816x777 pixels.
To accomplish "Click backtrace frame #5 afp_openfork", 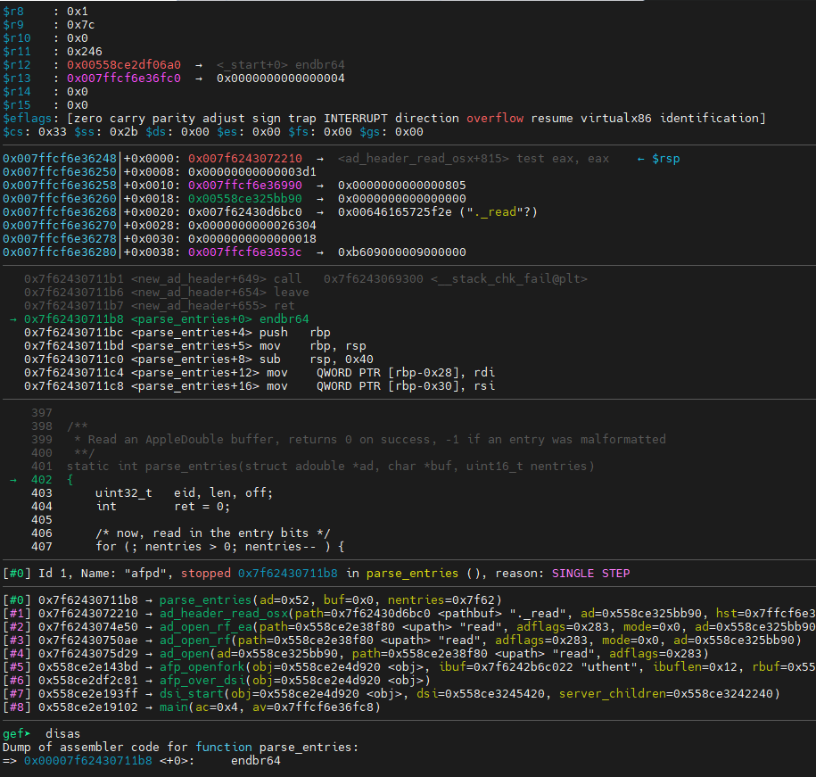I will point(409,667).
